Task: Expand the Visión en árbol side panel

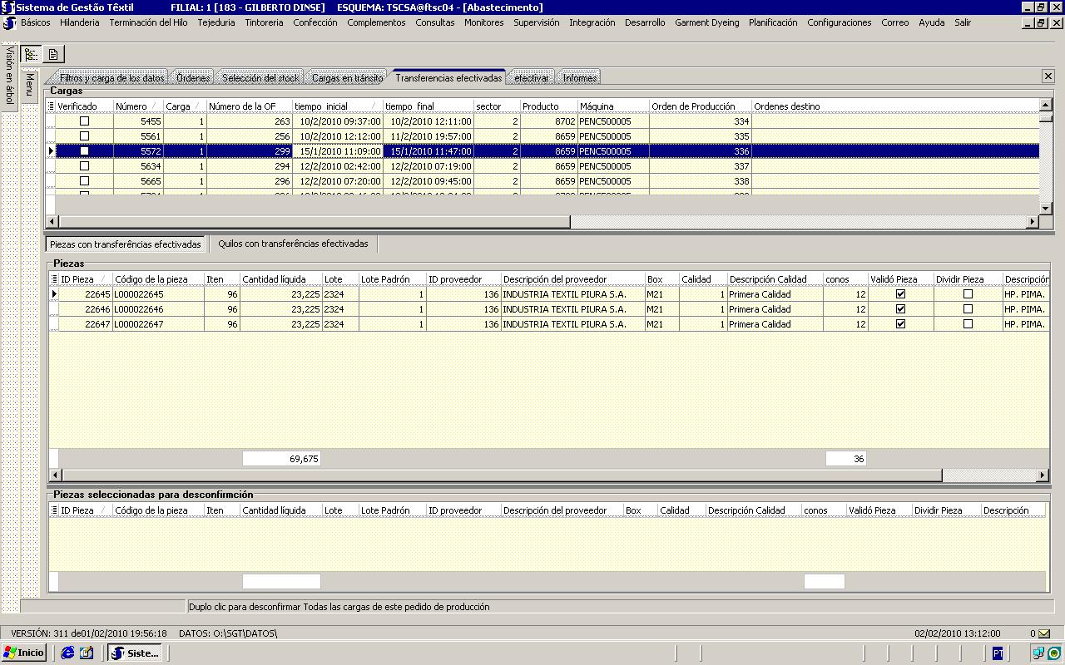Action: click(9, 75)
